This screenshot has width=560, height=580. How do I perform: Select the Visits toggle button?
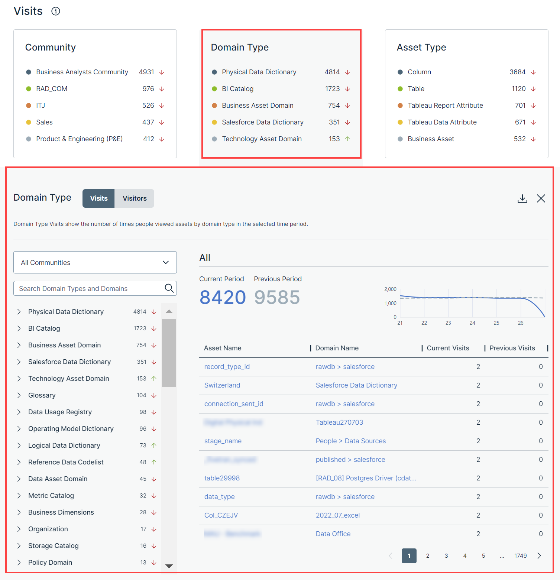98,198
